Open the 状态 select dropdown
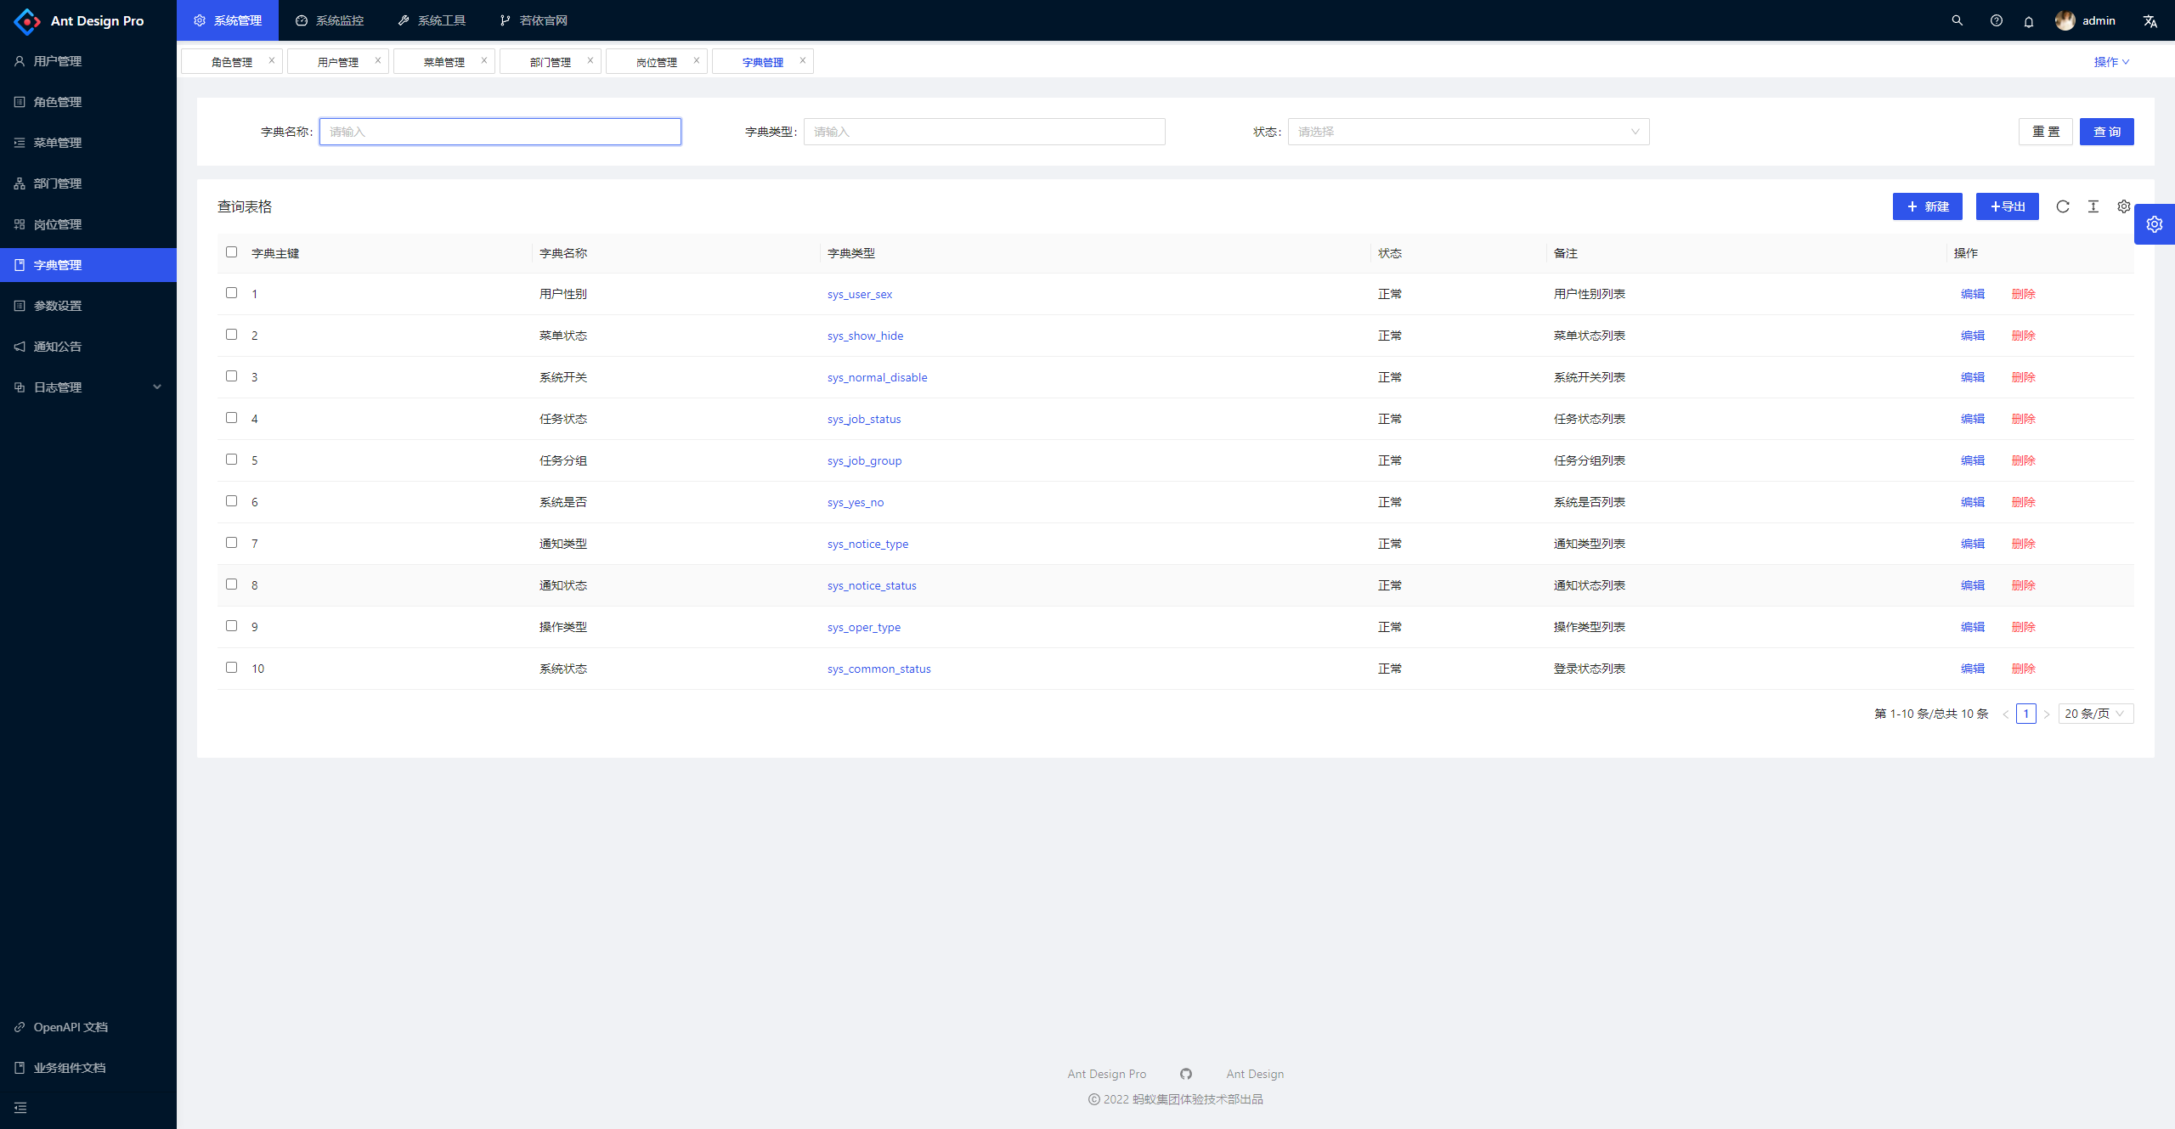The width and height of the screenshot is (2175, 1129). point(1468,132)
